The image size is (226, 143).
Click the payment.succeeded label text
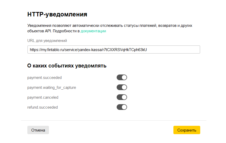[x=45, y=78]
